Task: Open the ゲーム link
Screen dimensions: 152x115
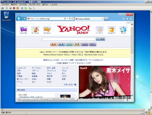Action: [19, 82]
